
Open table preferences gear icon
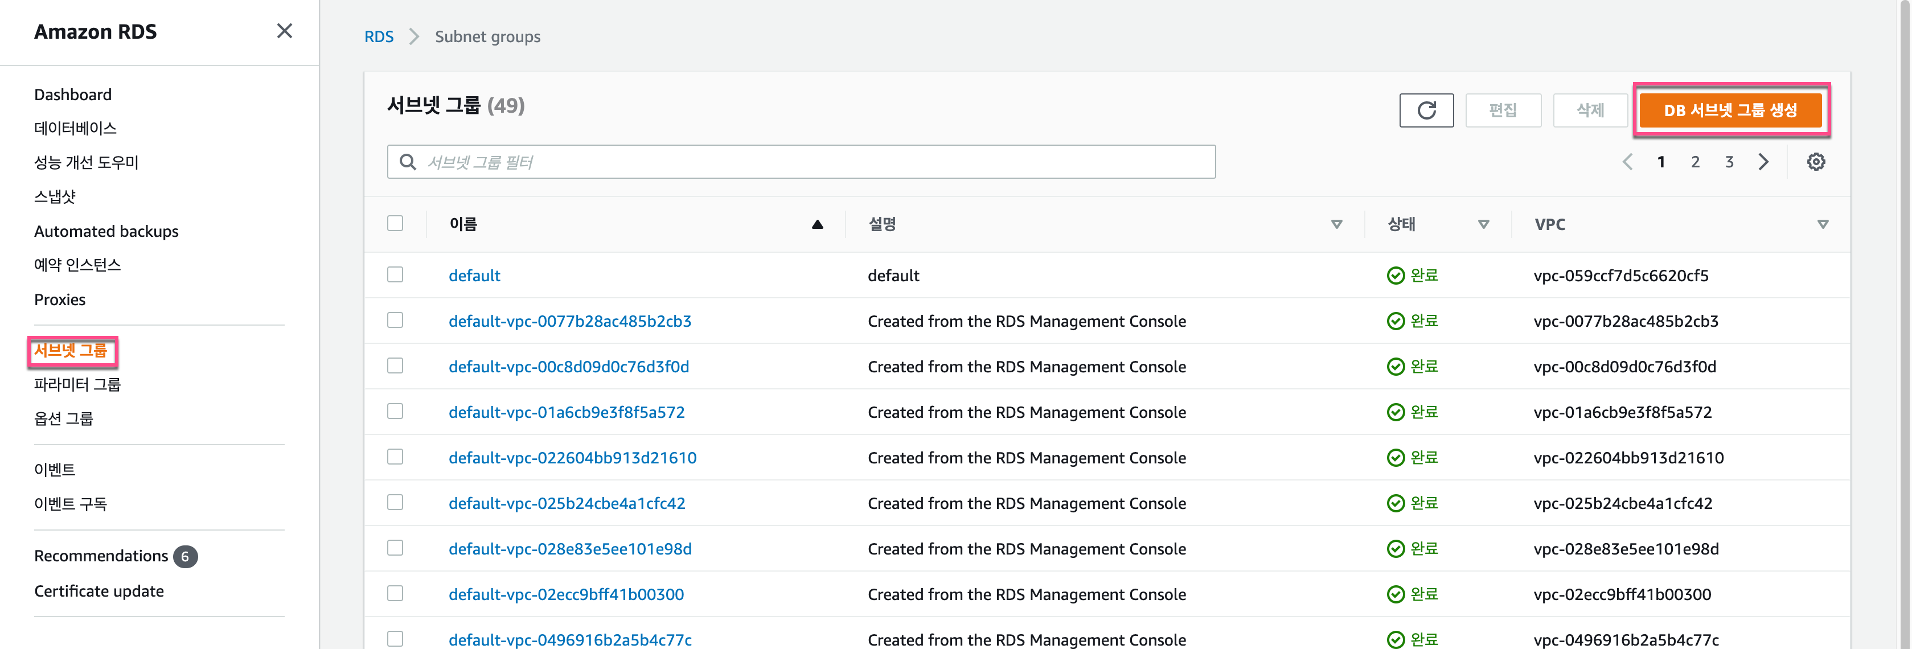1816,162
